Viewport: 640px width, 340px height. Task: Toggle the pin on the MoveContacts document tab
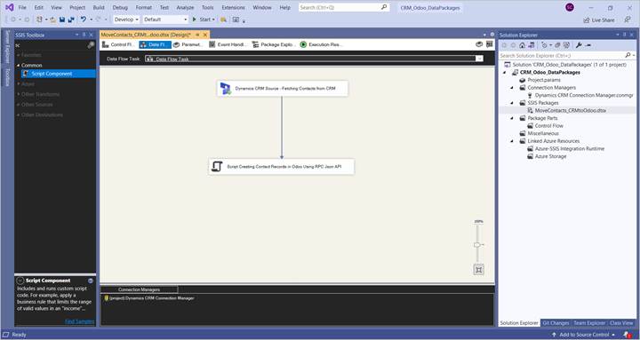tap(197, 35)
